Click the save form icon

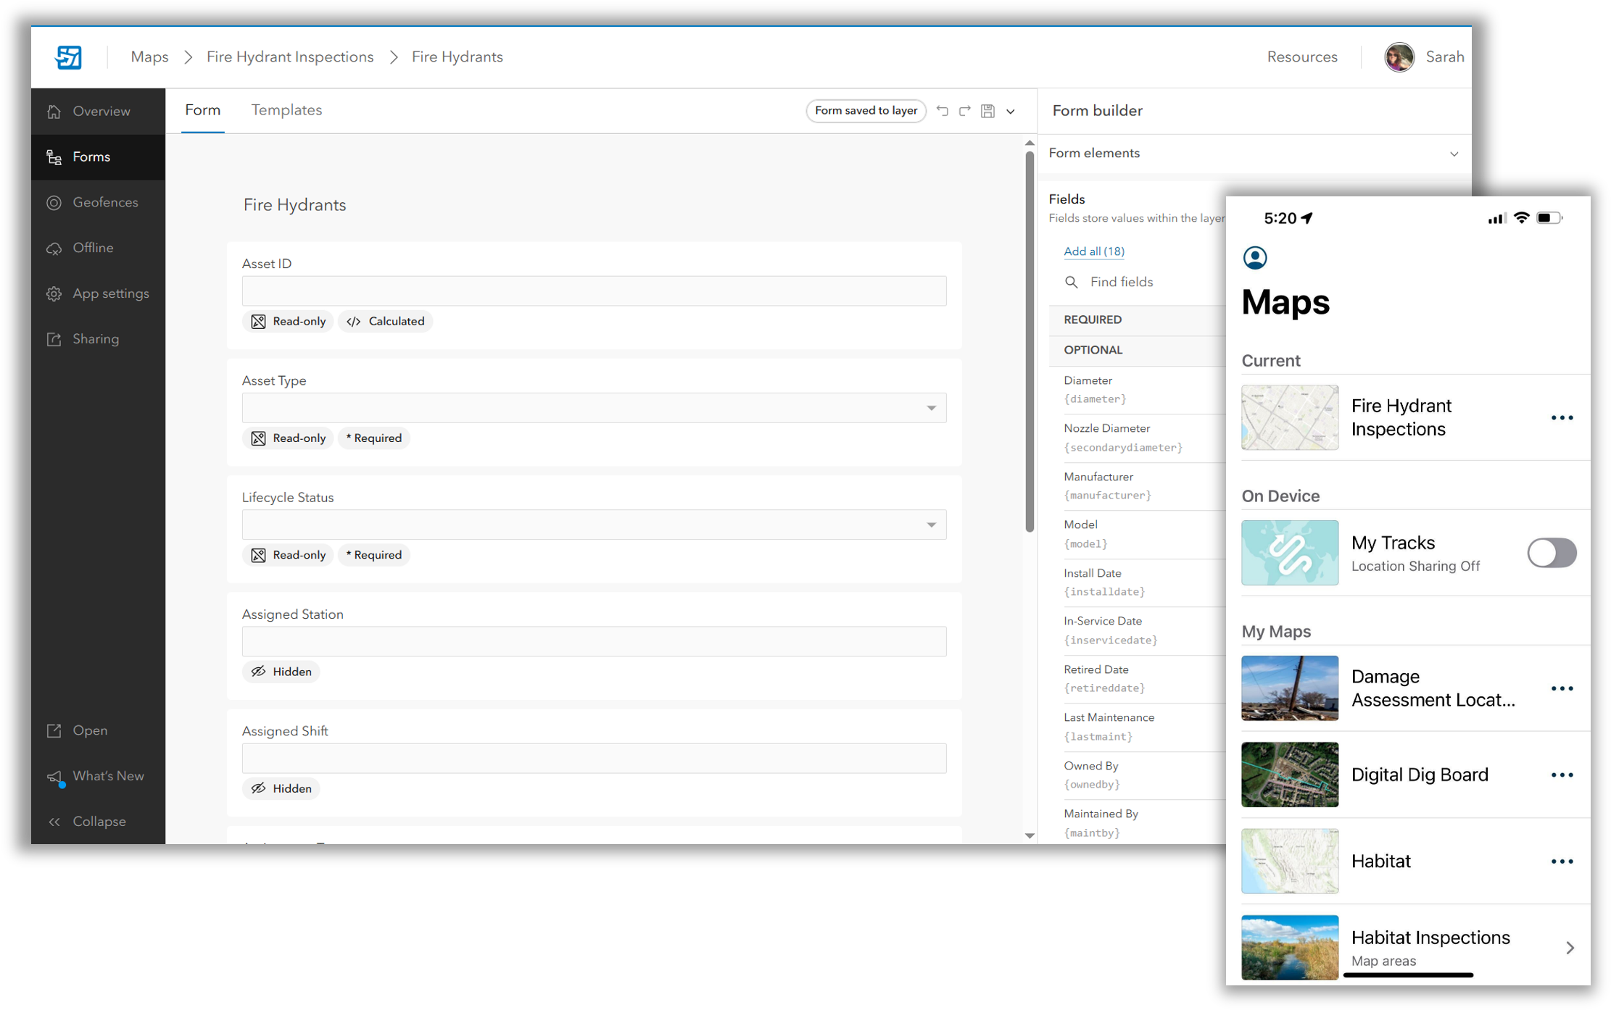coord(987,111)
